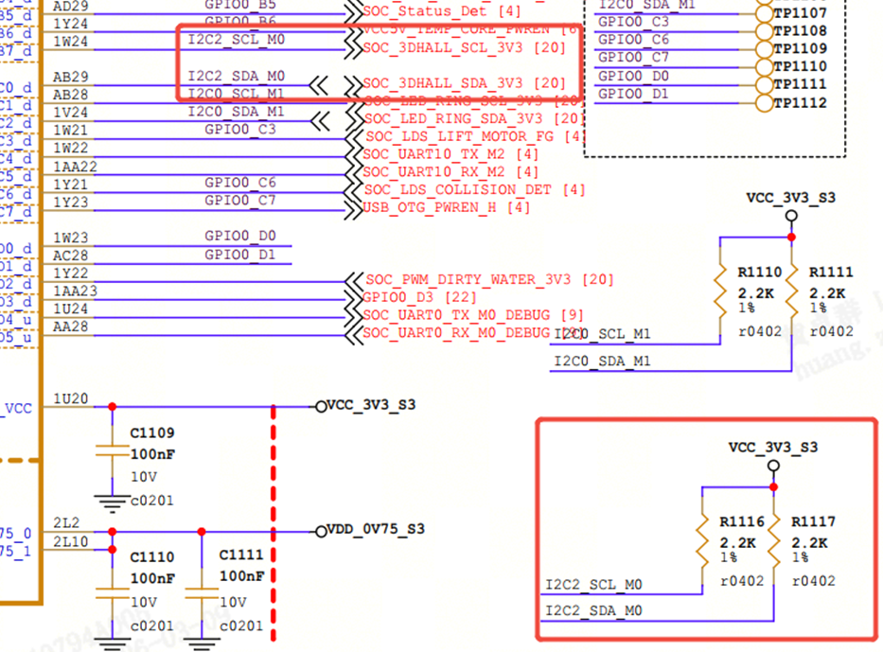
Task: Click the VCC_3V3_S3 port near C1109
Action: (x=365, y=405)
